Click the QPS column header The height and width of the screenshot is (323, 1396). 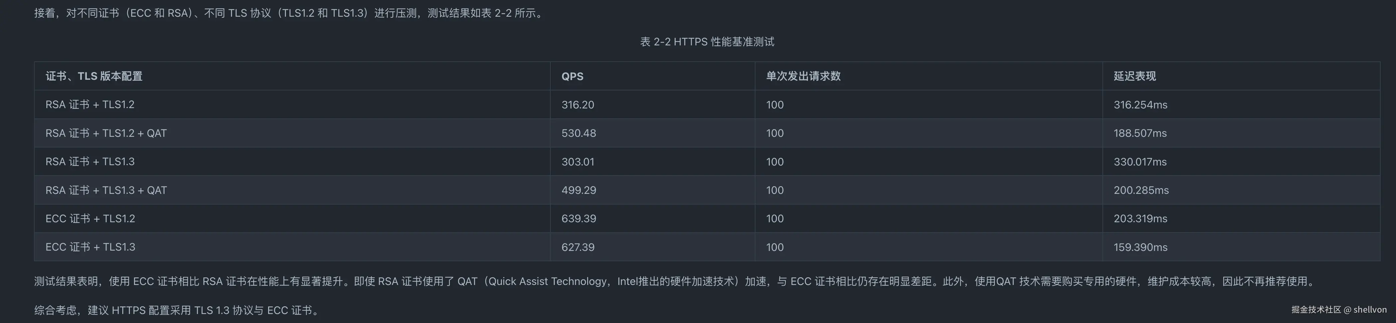point(572,76)
